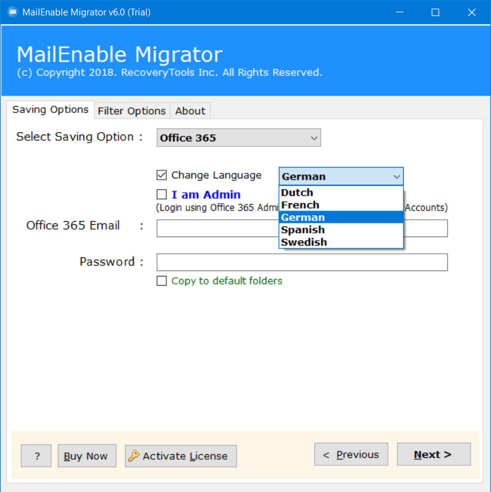Open the About tab
Screen dimensions: 491x492
pyautogui.click(x=190, y=110)
